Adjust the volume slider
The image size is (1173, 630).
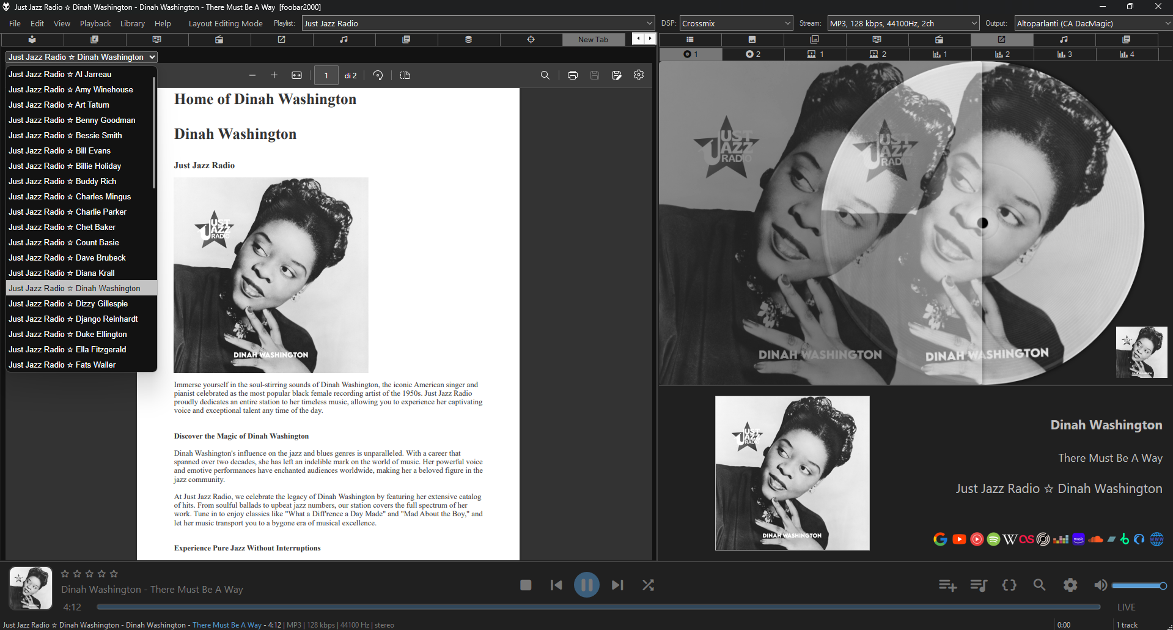1139,585
